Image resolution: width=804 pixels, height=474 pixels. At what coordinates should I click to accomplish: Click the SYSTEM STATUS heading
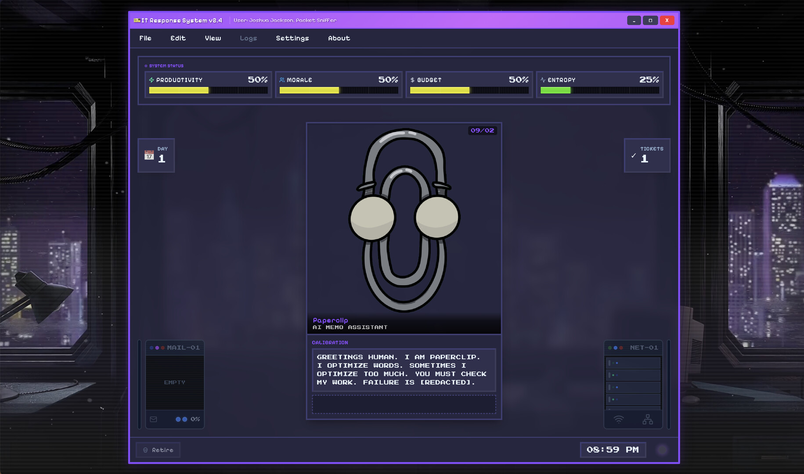tap(166, 66)
